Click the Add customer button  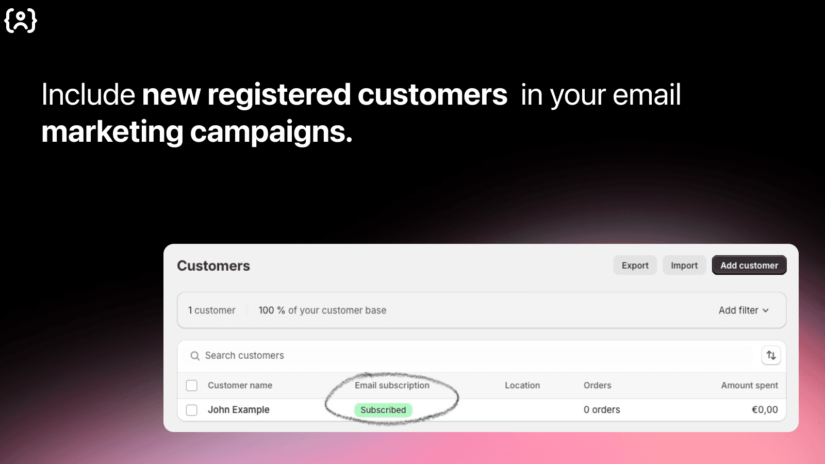[x=749, y=266]
